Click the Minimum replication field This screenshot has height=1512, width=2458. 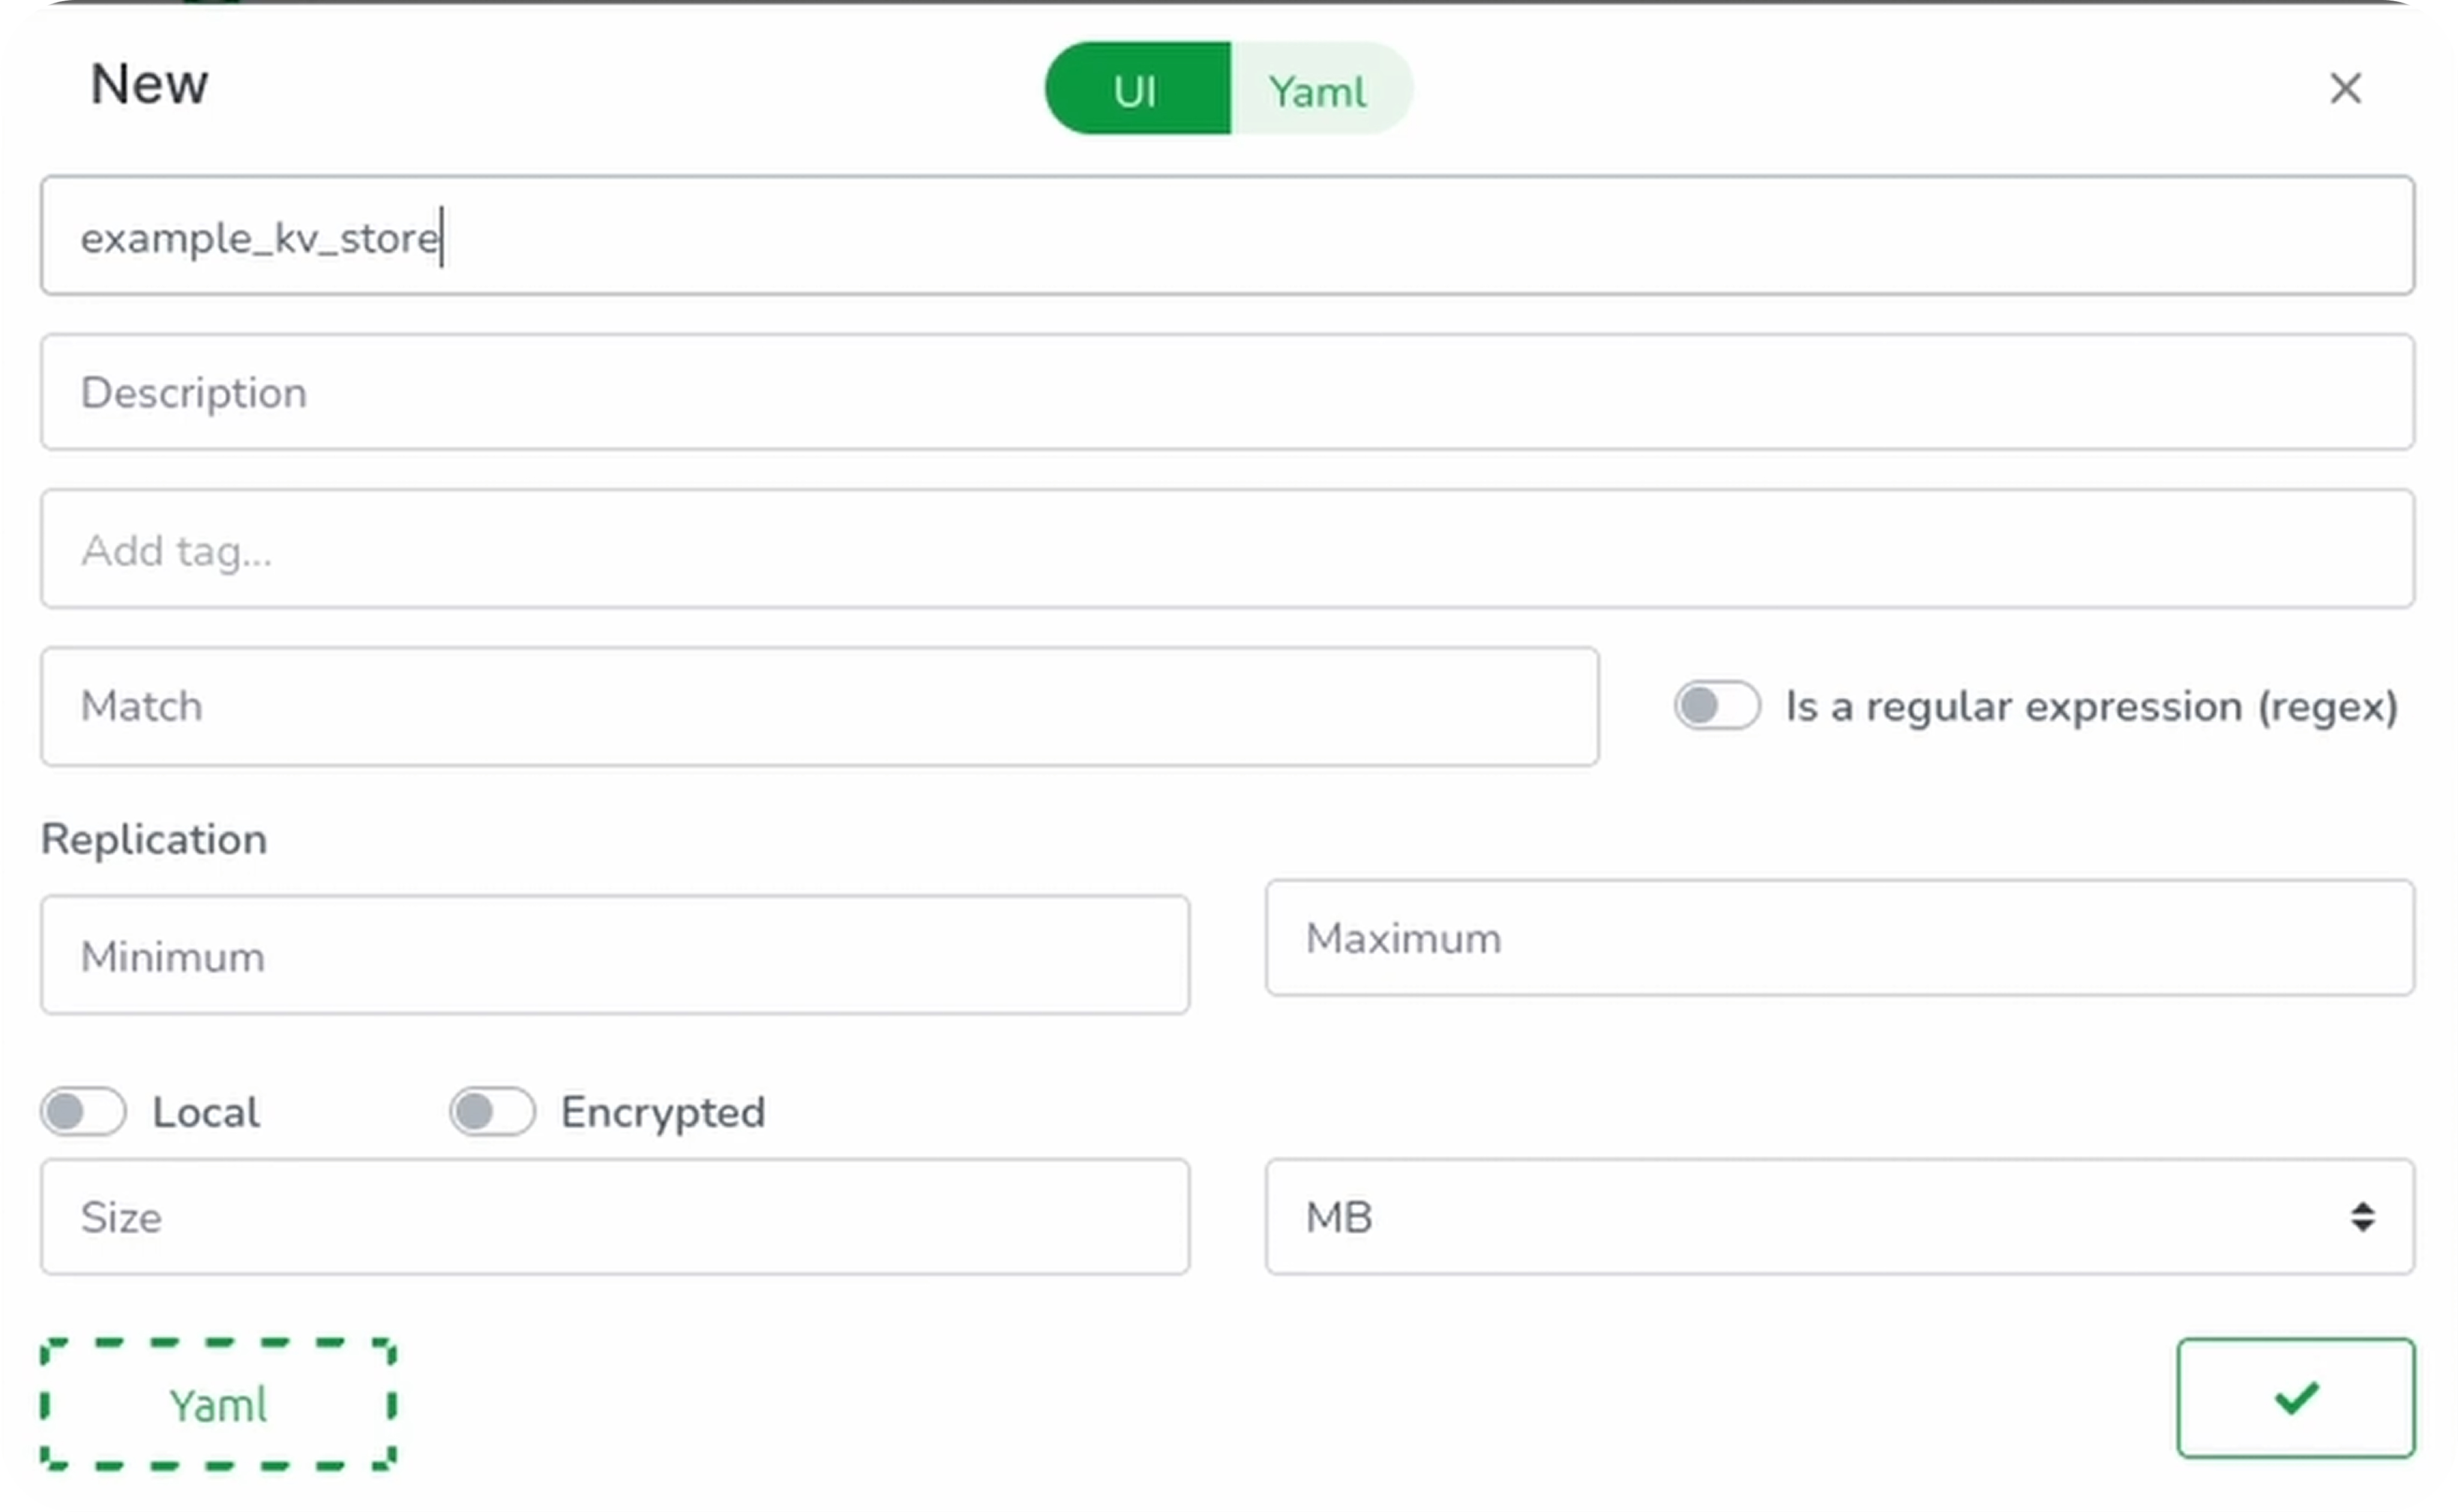coord(615,954)
